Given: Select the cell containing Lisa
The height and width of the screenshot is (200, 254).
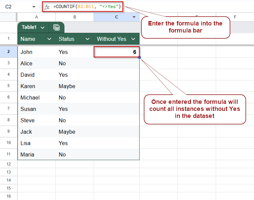Looking at the screenshot, I should coord(37,143).
